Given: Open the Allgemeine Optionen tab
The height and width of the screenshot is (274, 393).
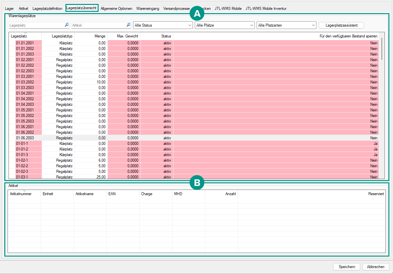Looking at the screenshot, I should pos(116,8).
